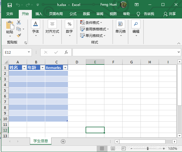Screen dimensions: 182x152
Task: Switch to Page Break Preview
Action: point(123,148)
